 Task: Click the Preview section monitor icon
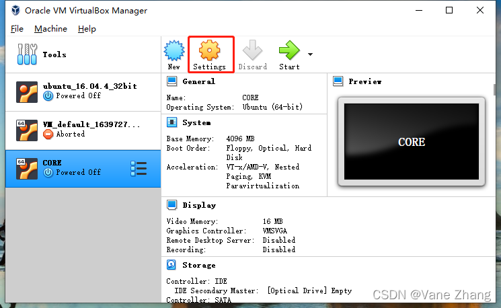[x=338, y=81]
